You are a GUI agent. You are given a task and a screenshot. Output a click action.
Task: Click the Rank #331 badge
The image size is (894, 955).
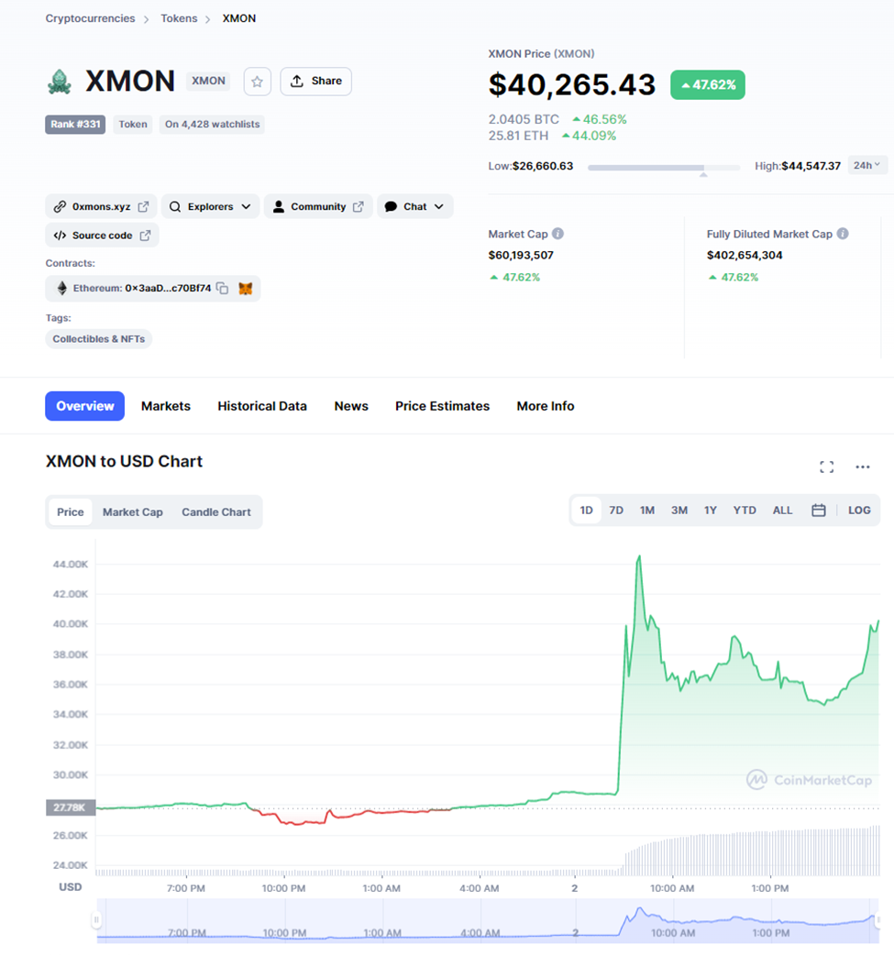75,125
